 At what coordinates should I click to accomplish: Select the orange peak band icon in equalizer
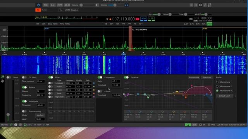pyautogui.click(x=185, y=112)
